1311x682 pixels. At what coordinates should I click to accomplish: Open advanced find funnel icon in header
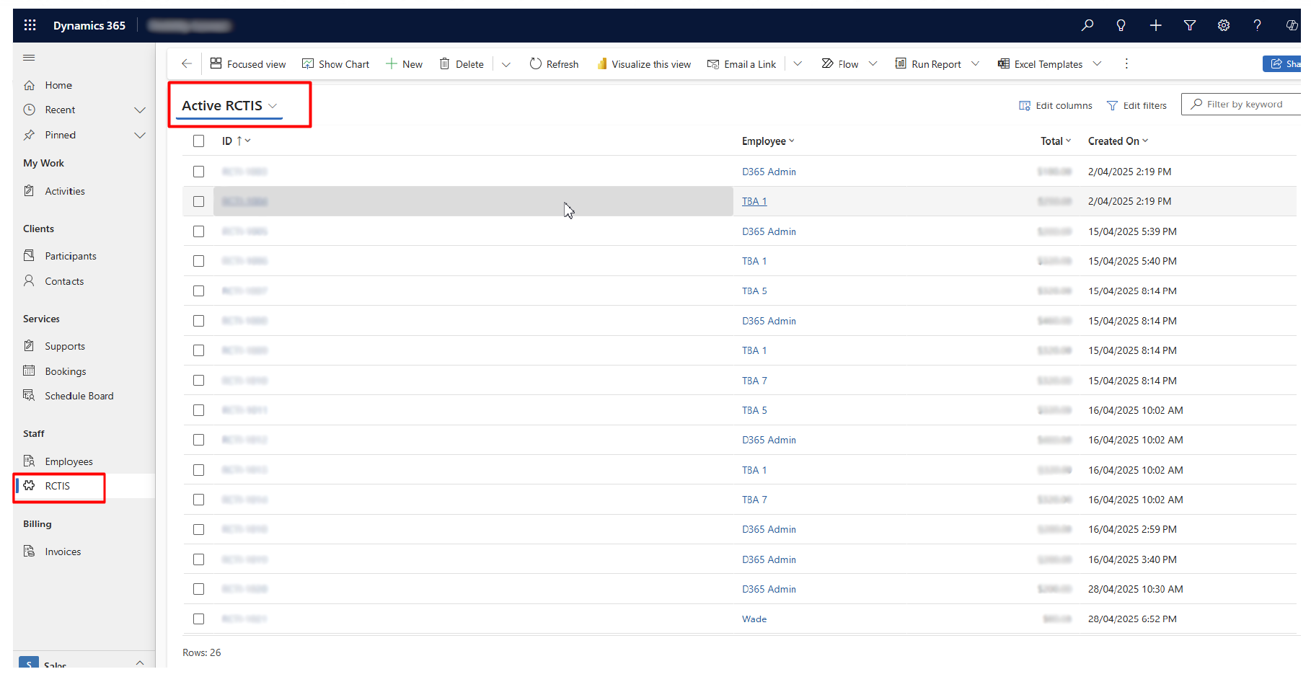click(x=1189, y=25)
